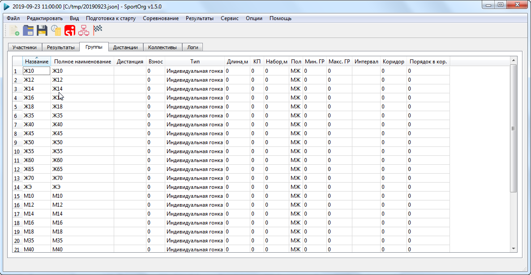
Task: Click the checkered finish flag icon
Action: tap(98, 30)
